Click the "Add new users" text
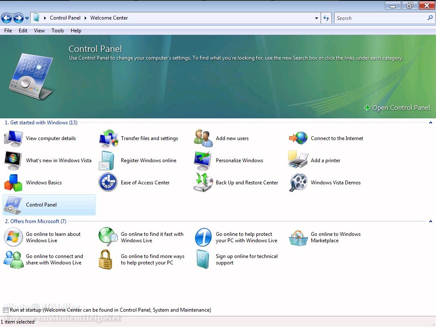The height and width of the screenshot is (327, 436). click(x=232, y=138)
